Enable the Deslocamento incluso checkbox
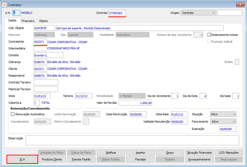This screenshot has width=247, height=167. tap(209, 35)
